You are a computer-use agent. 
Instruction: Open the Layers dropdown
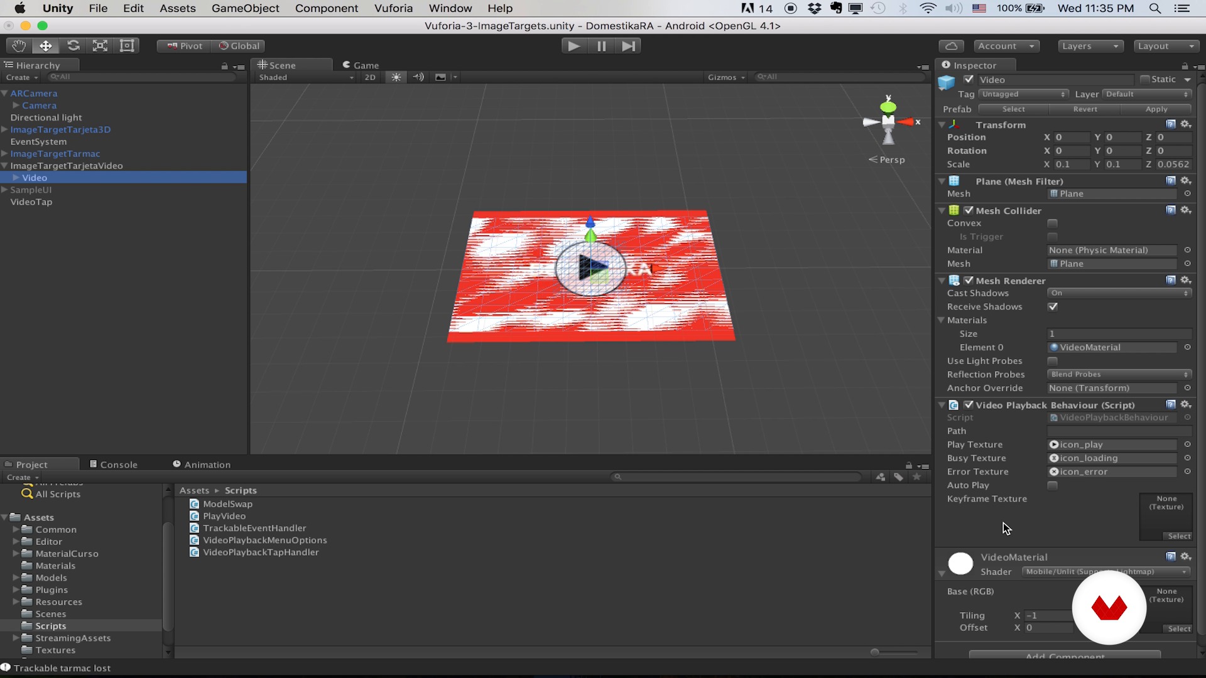tap(1090, 46)
